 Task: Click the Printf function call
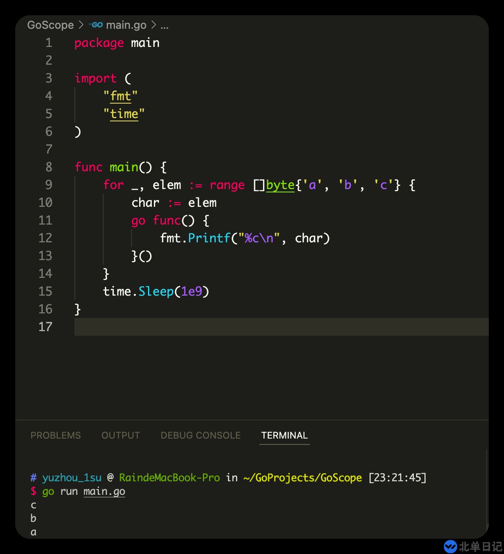tap(209, 238)
